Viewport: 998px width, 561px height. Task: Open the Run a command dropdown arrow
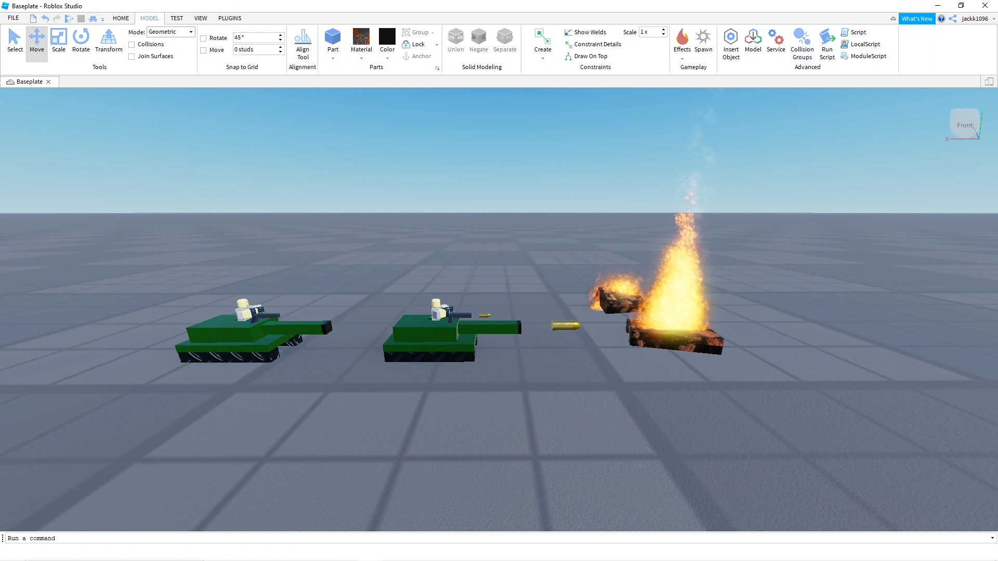(x=992, y=538)
